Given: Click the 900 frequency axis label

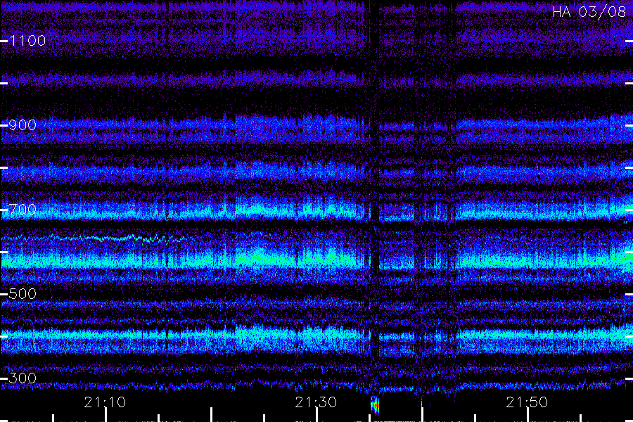Looking at the screenshot, I should (x=23, y=124).
